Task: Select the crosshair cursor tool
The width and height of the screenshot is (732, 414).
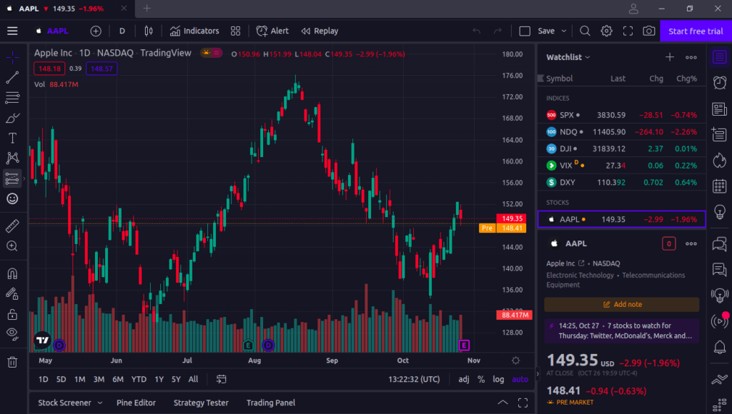Action: pos(13,57)
